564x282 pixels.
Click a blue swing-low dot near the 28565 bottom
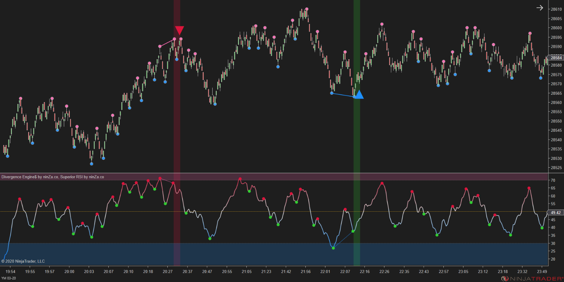click(332, 93)
